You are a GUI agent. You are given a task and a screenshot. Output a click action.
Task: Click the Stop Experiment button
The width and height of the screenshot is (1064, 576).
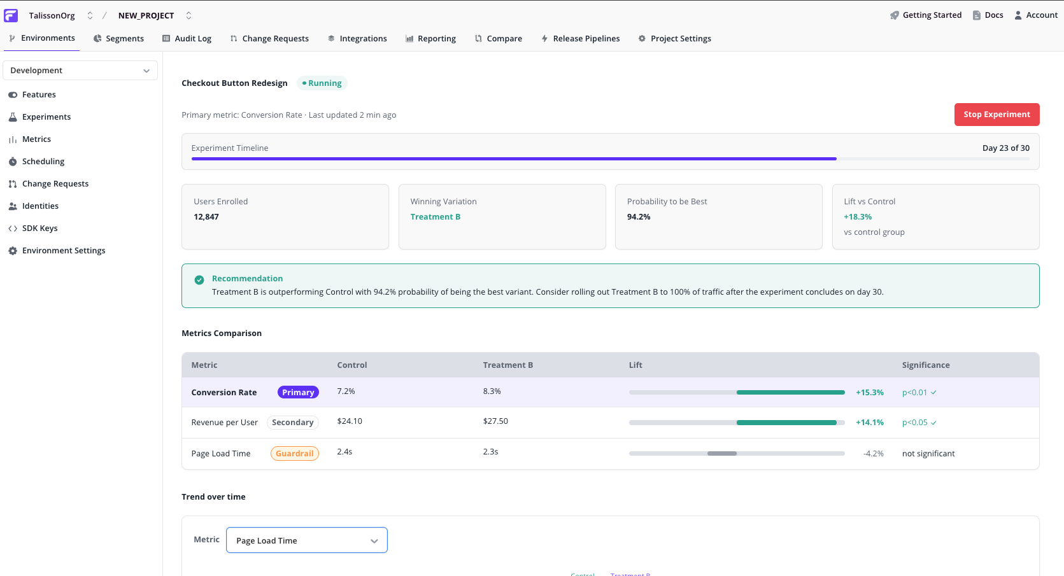997,115
